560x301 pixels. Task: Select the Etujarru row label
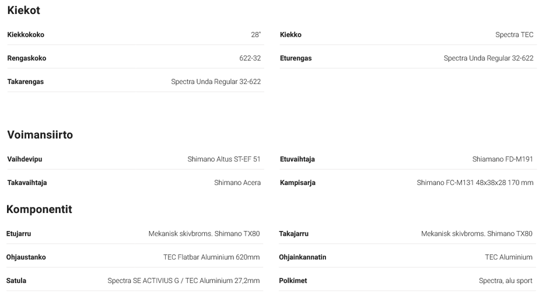tap(19, 234)
